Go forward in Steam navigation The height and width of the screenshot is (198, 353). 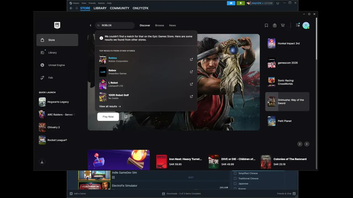76,8
